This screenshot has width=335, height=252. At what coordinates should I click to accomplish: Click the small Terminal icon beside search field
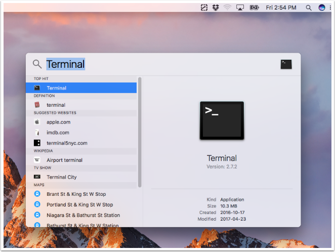tap(286, 64)
